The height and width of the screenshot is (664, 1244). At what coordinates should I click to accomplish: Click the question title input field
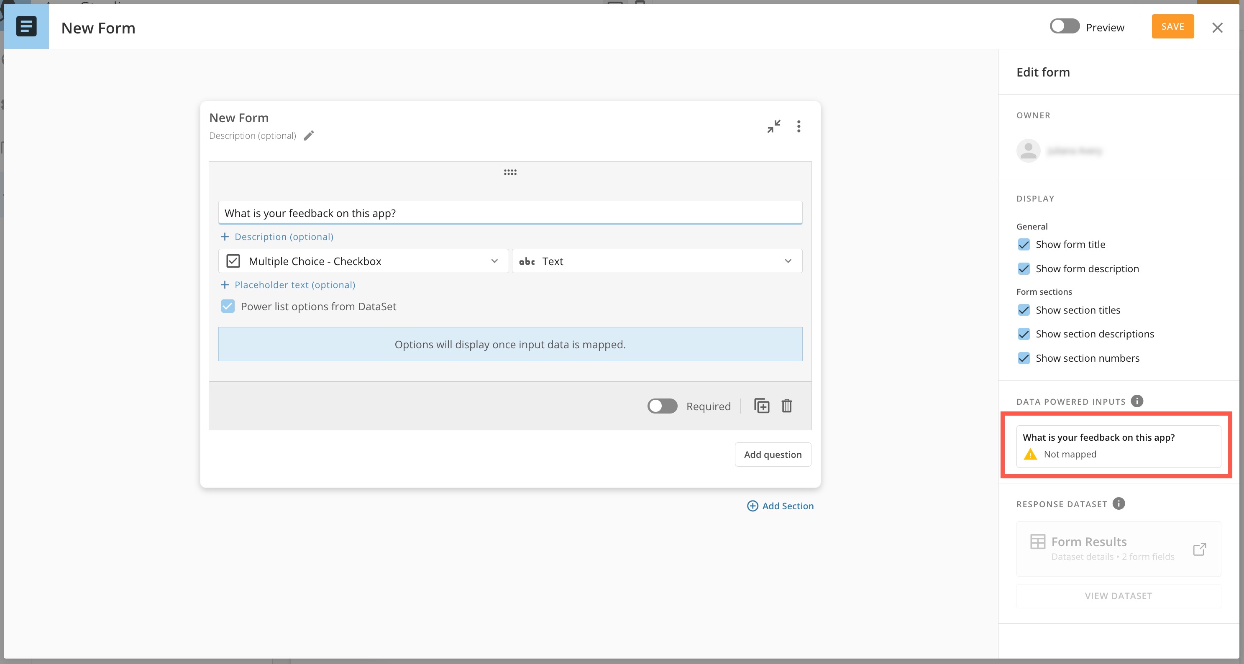point(510,213)
